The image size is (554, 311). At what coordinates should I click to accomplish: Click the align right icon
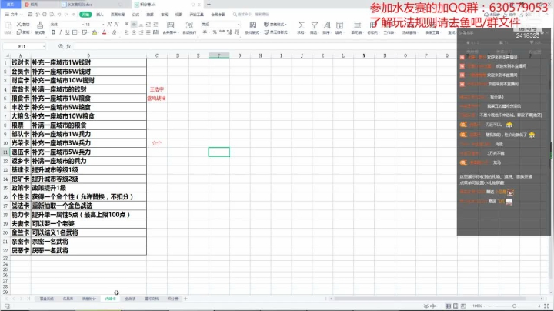pyautogui.click(x=141, y=32)
